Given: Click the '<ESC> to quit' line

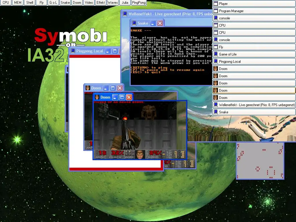Looking at the screenshot, I should pyautogui.click(x=146, y=72).
